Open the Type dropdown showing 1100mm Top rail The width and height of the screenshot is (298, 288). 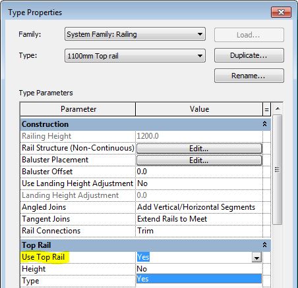point(135,56)
